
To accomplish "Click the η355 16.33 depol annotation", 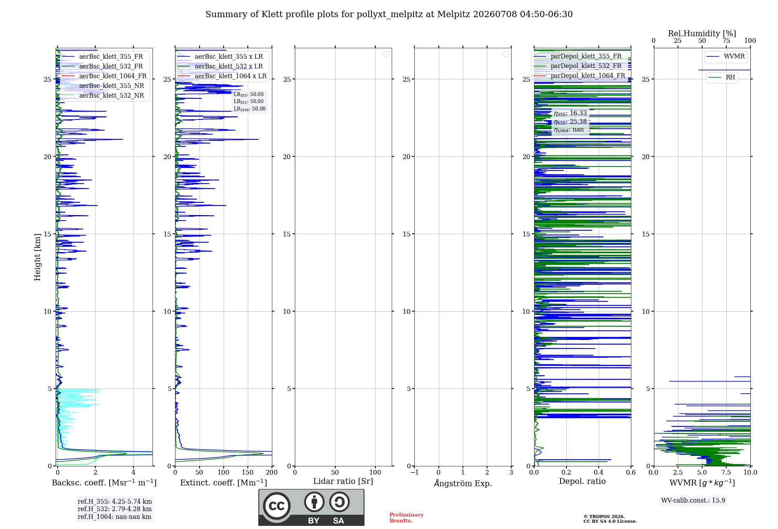I will point(570,113).
